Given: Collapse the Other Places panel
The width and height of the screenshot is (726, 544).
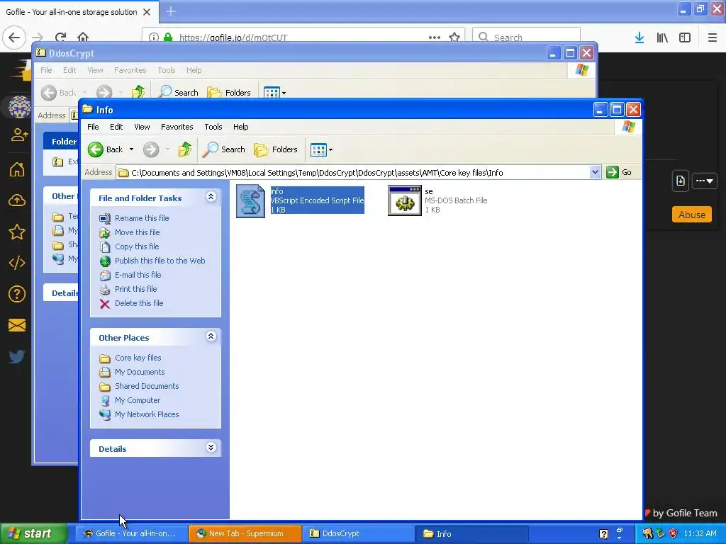Looking at the screenshot, I should point(211,336).
